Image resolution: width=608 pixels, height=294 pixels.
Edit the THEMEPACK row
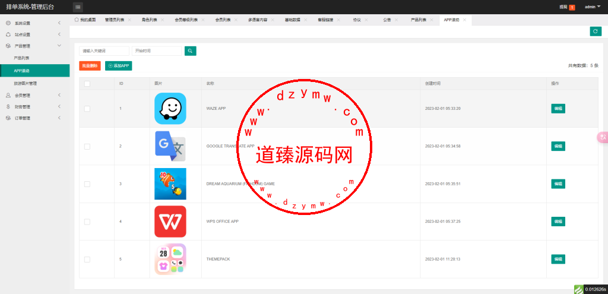pyautogui.click(x=558, y=259)
